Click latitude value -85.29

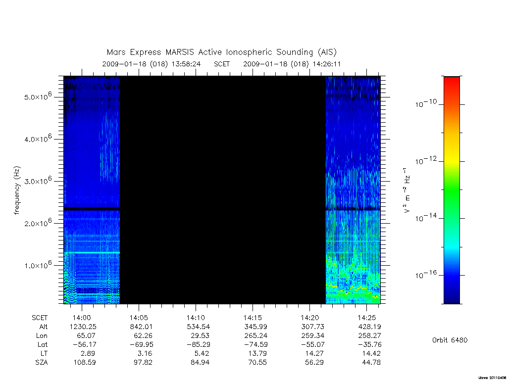point(198,344)
